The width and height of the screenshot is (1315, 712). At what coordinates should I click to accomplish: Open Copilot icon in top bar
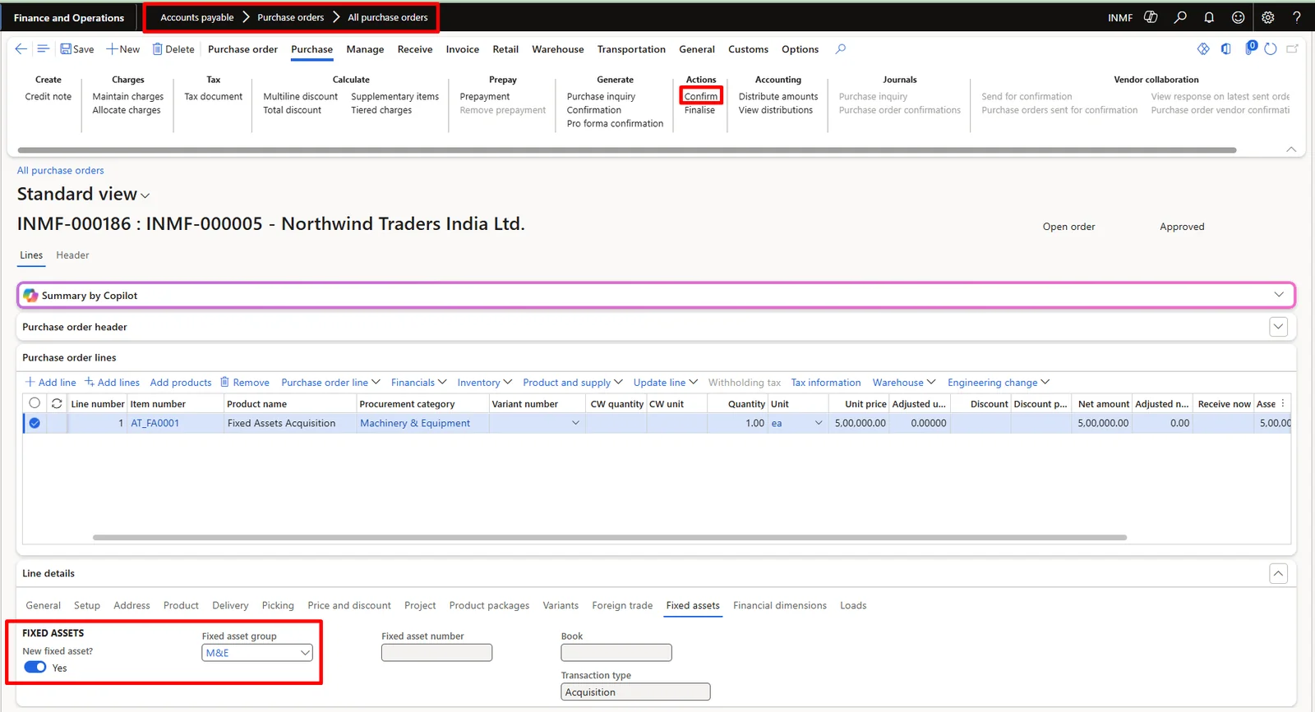[1151, 17]
